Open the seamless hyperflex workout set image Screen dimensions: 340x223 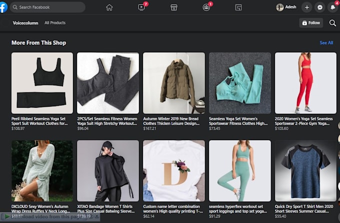[x=240, y=171]
